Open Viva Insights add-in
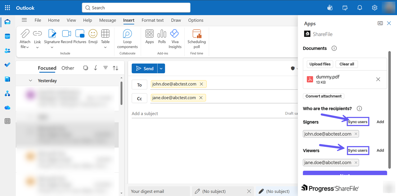The height and width of the screenshot is (196, 397). tap(175, 39)
